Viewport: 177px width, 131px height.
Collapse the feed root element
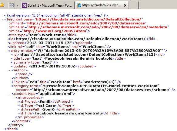(x=2, y=20)
